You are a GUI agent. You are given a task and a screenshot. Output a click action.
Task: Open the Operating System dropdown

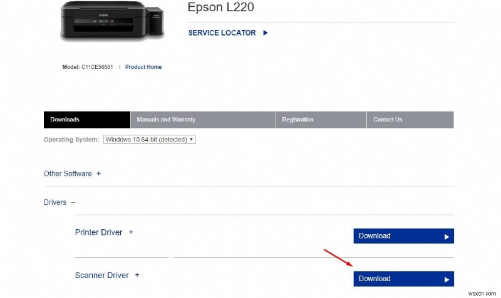(x=150, y=140)
